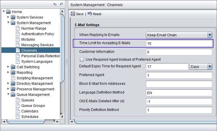Click the collapse all tree icon

pyautogui.click(x=61, y=4)
